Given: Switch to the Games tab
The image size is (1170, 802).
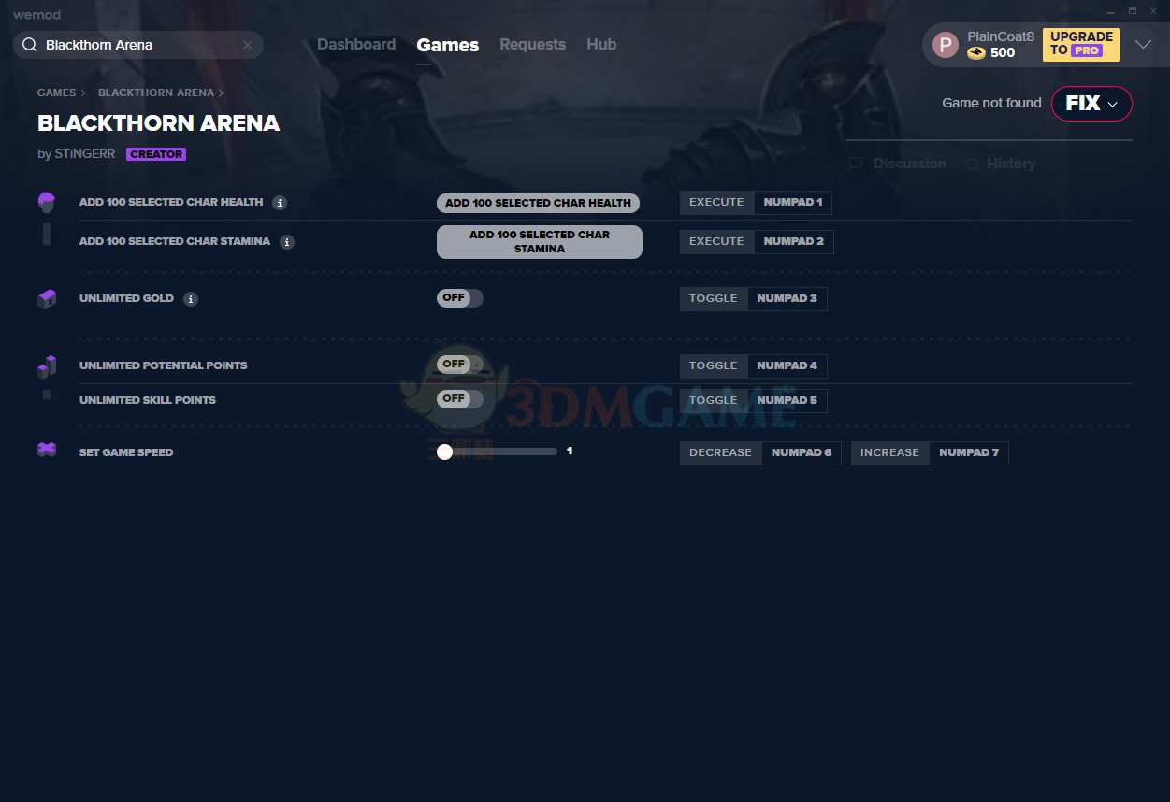Looking at the screenshot, I should [448, 45].
